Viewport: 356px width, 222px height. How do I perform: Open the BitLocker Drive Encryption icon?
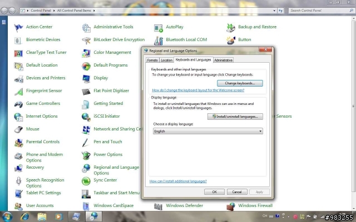coord(86,41)
